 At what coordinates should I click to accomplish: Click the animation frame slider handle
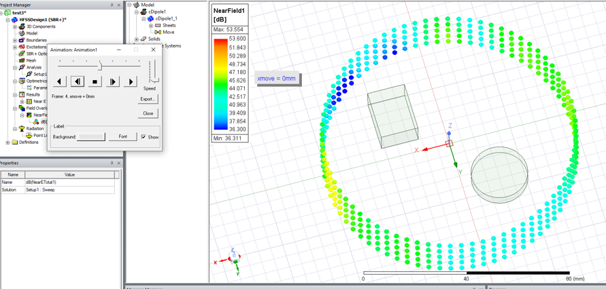[100, 65]
